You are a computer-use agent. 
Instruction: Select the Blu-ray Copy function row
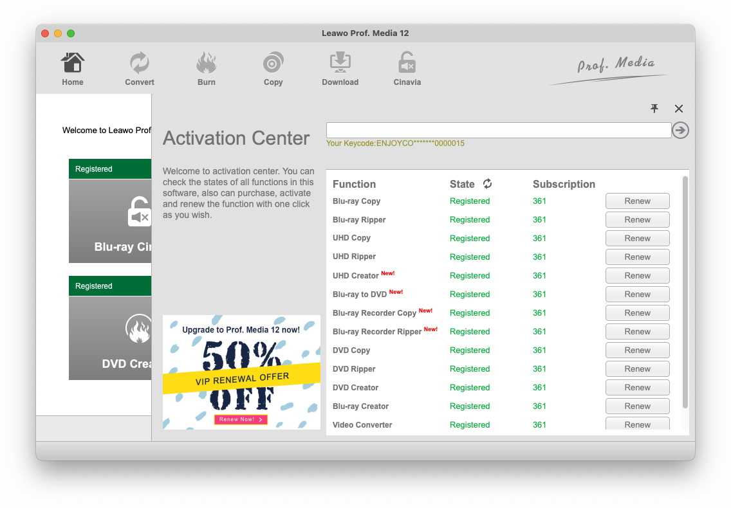point(502,201)
